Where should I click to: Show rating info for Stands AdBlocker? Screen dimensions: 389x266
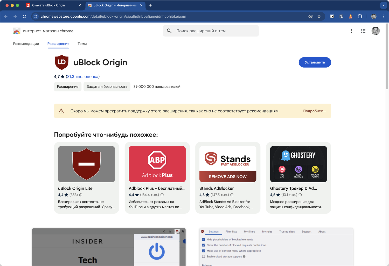(x=232, y=195)
